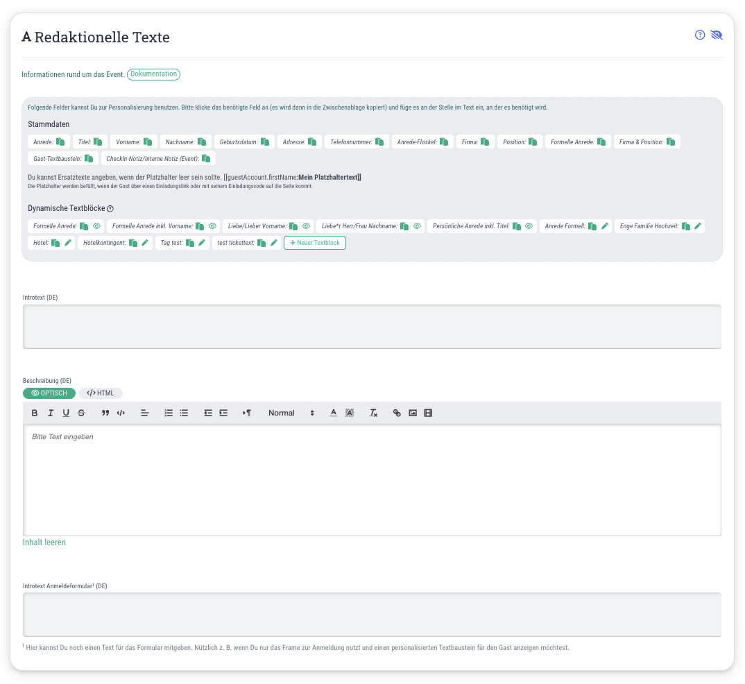The height and width of the screenshot is (684, 745).
Task: Copy the Vorname placeholder
Action: pos(148,142)
